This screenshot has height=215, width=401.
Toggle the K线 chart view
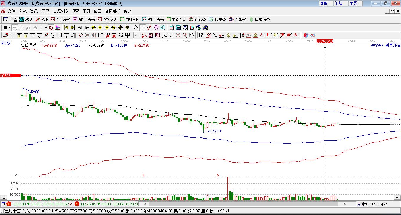[42, 20]
